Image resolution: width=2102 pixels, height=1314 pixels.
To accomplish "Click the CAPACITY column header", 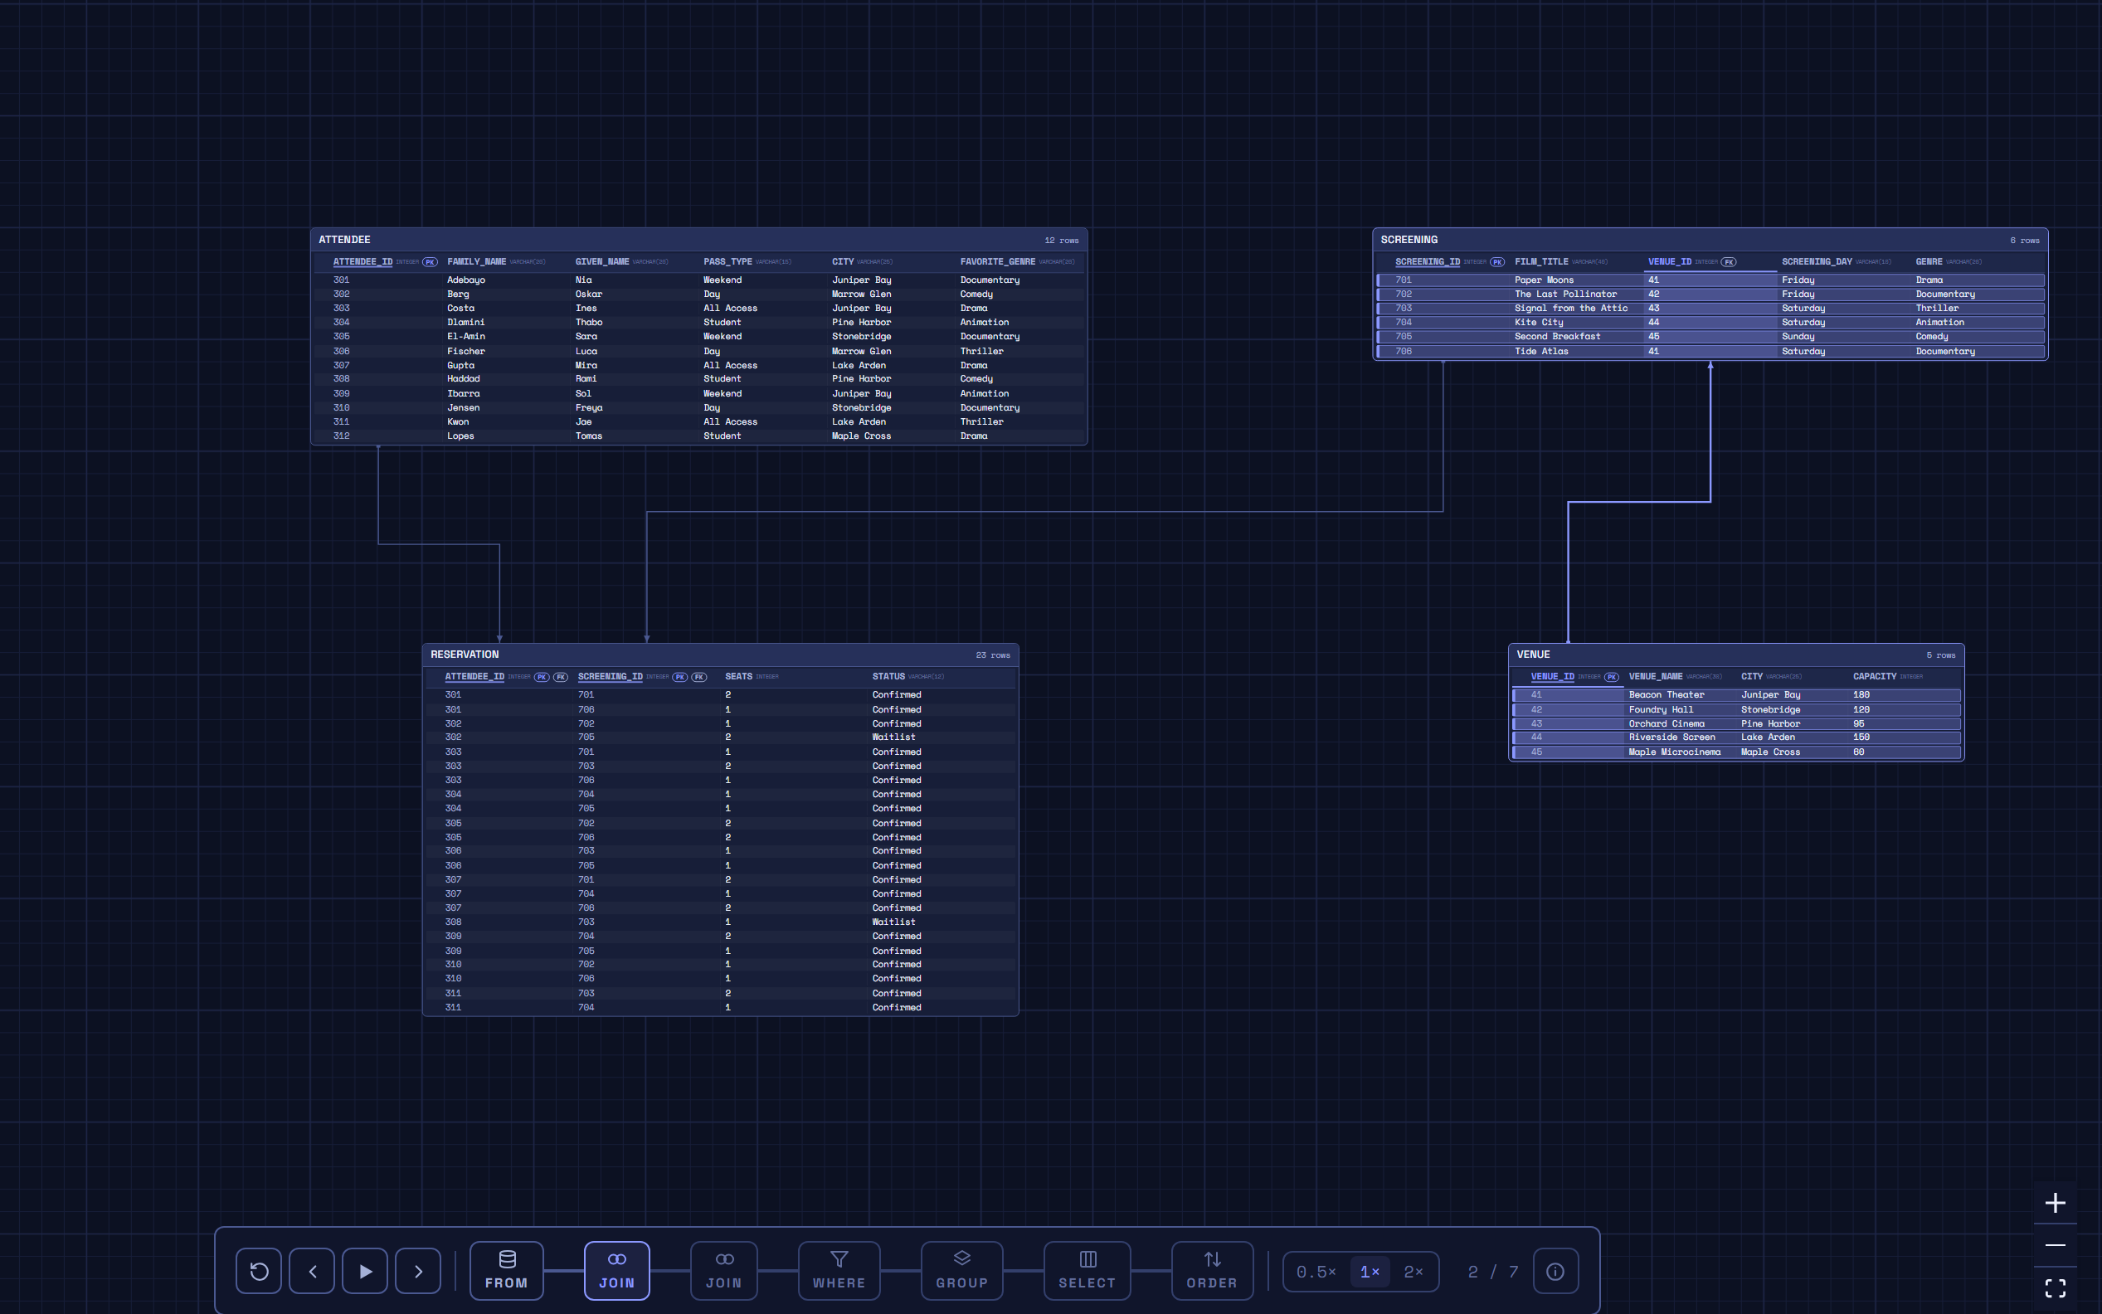I will pyautogui.click(x=1875, y=676).
